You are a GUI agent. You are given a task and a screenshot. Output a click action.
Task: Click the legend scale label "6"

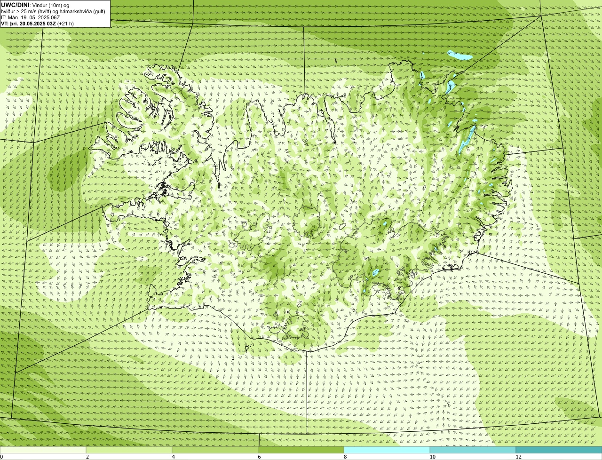pos(260,457)
